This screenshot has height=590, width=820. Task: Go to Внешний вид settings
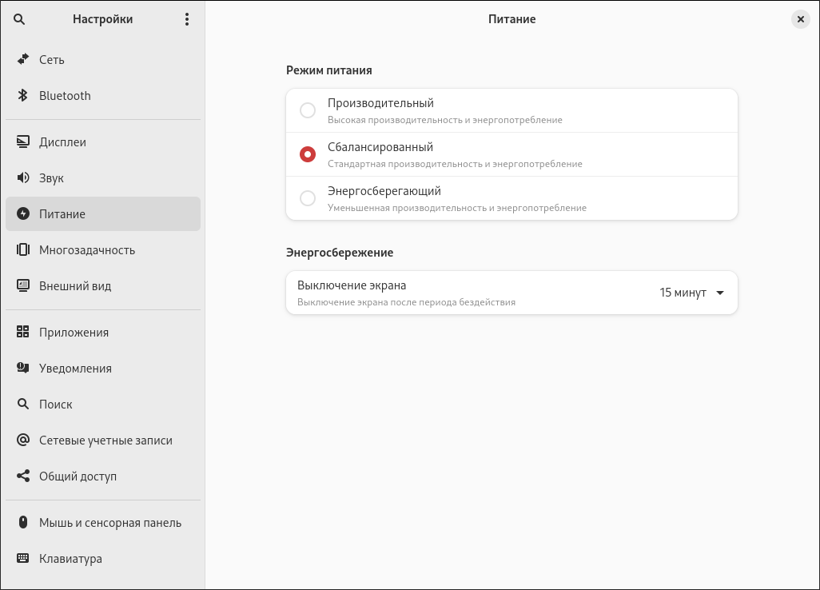pyautogui.click(x=75, y=286)
